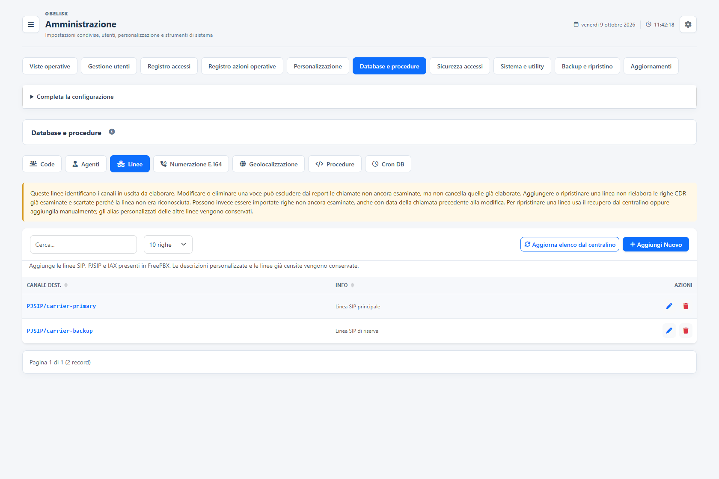The image size is (719, 479).
Task: Click the Pagina 1 di 1 (2 record) text
Action: click(x=60, y=362)
